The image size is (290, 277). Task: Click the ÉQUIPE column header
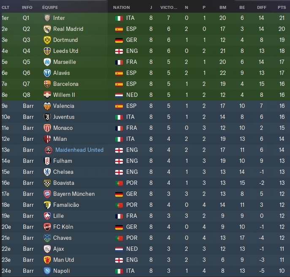click(x=50, y=8)
